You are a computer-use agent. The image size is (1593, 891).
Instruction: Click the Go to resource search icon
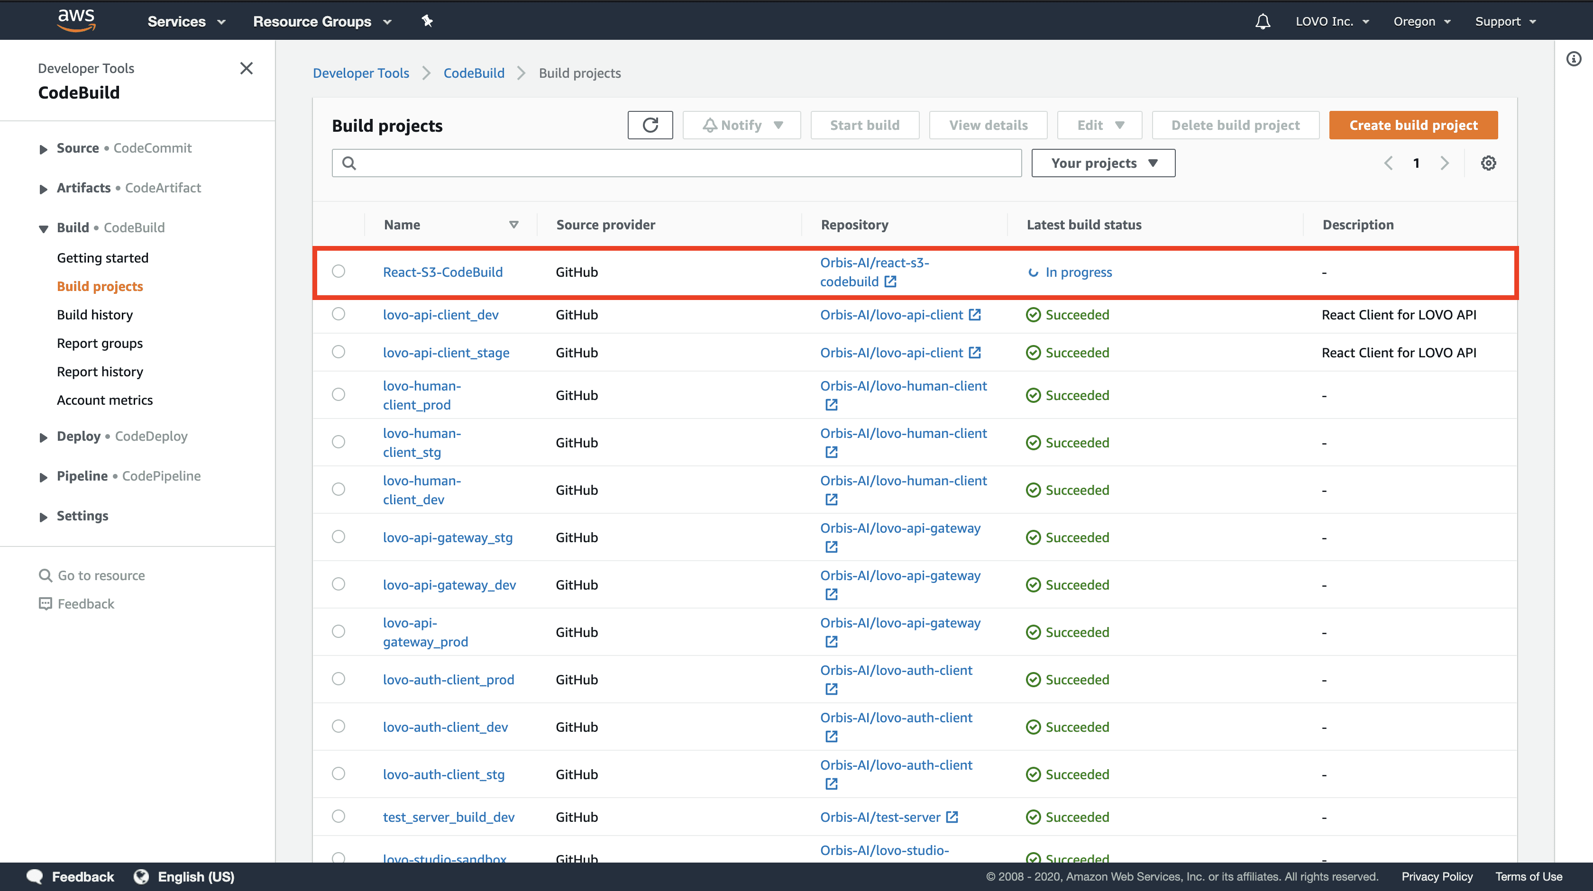(45, 575)
